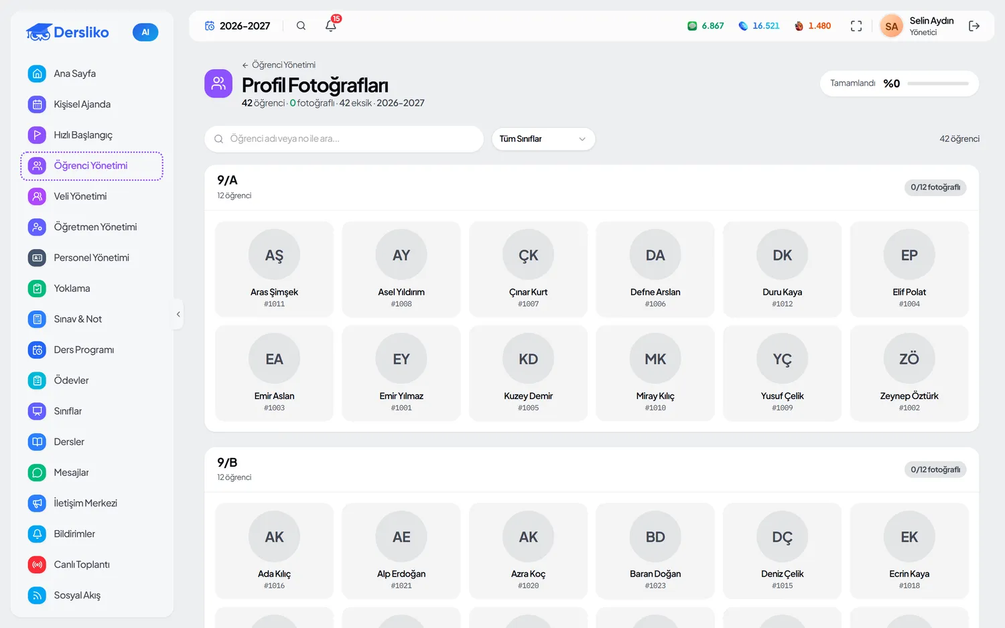Open the Ana Sayfa home icon
Viewport: 1005px width, 628px height.
(38, 74)
